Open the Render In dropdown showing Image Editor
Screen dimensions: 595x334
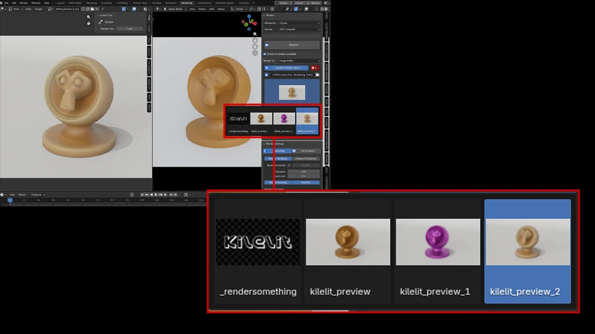(299, 61)
